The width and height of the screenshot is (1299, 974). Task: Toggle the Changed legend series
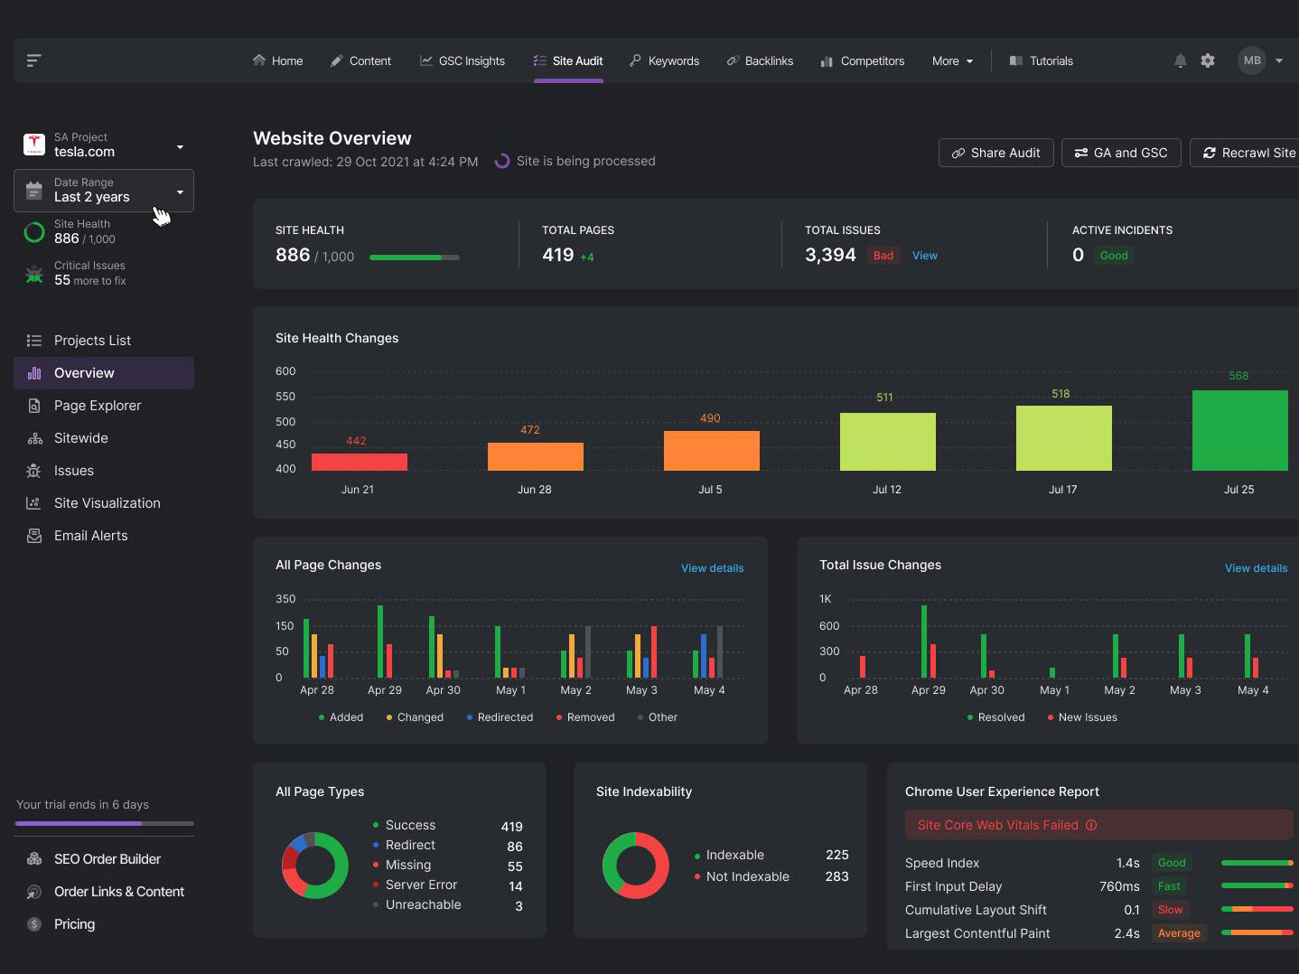(x=415, y=717)
